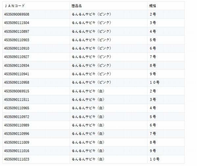The image size is (197, 166).
Task: Click 7号 size in row 4535090110927
Action: coord(153,57)
